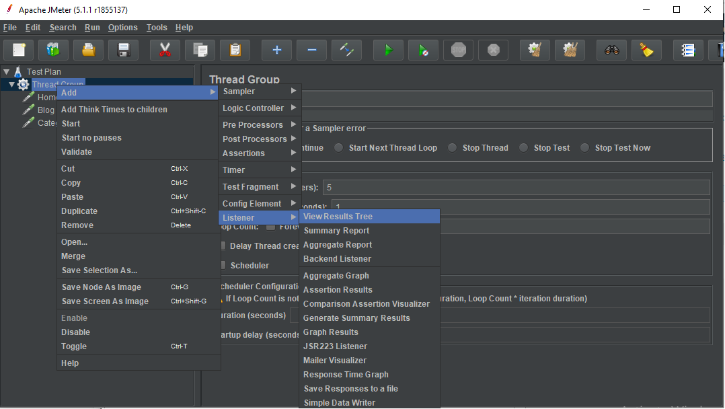Open the Templates toolbar icon
This screenshot has width=725, height=409.
pos(53,50)
